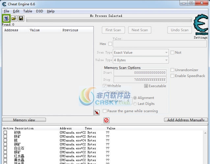Toggle the Executable checkbox
Viewport: 210px width, 164px height.
pyautogui.click(x=146, y=86)
